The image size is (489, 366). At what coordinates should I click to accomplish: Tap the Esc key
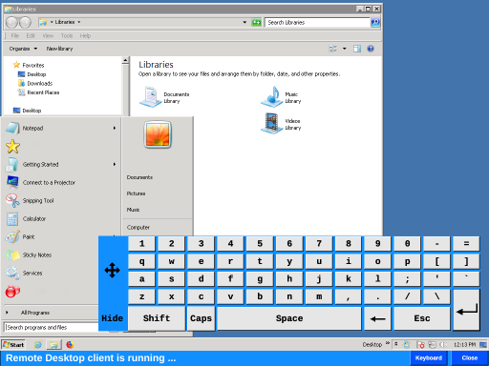[x=422, y=318]
